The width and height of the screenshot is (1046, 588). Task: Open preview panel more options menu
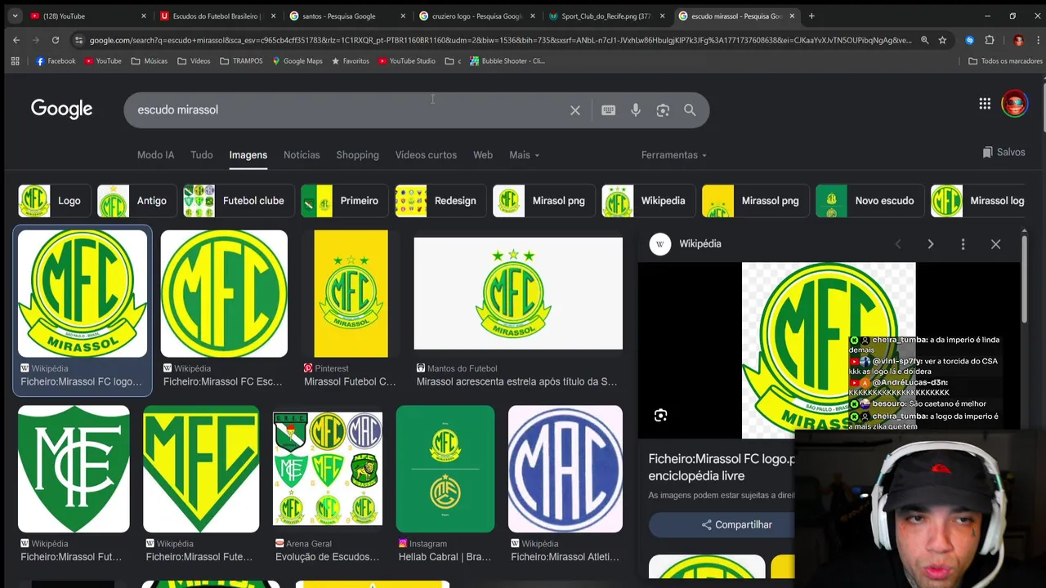(963, 244)
